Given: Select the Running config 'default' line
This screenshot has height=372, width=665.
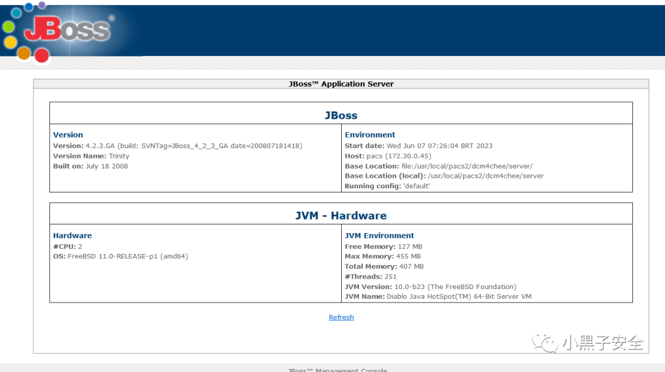Looking at the screenshot, I should [x=387, y=186].
